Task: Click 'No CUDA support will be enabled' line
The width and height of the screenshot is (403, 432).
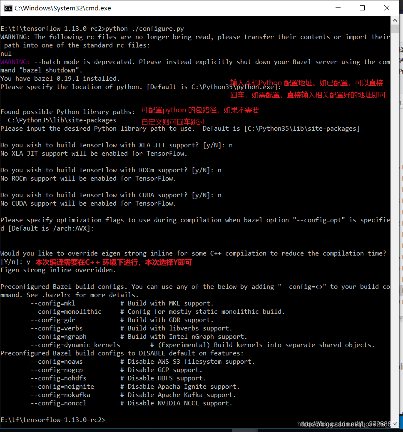Action: pos(88,204)
